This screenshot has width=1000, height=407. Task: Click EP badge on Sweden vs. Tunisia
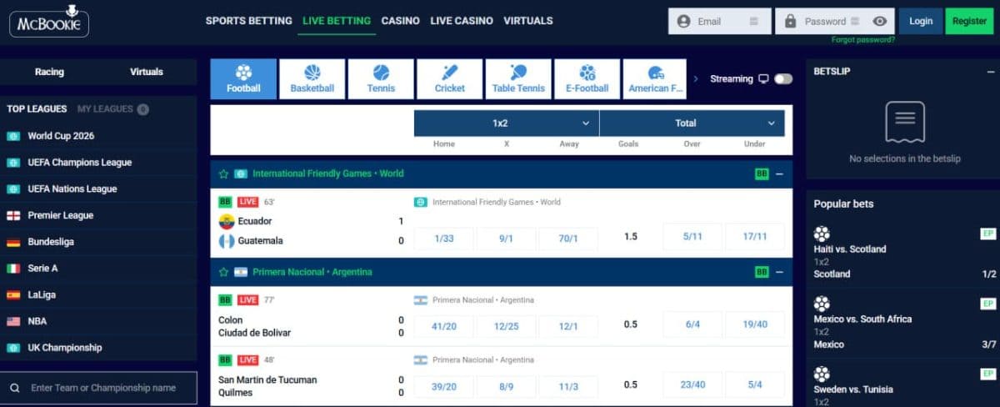(x=988, y=374)
